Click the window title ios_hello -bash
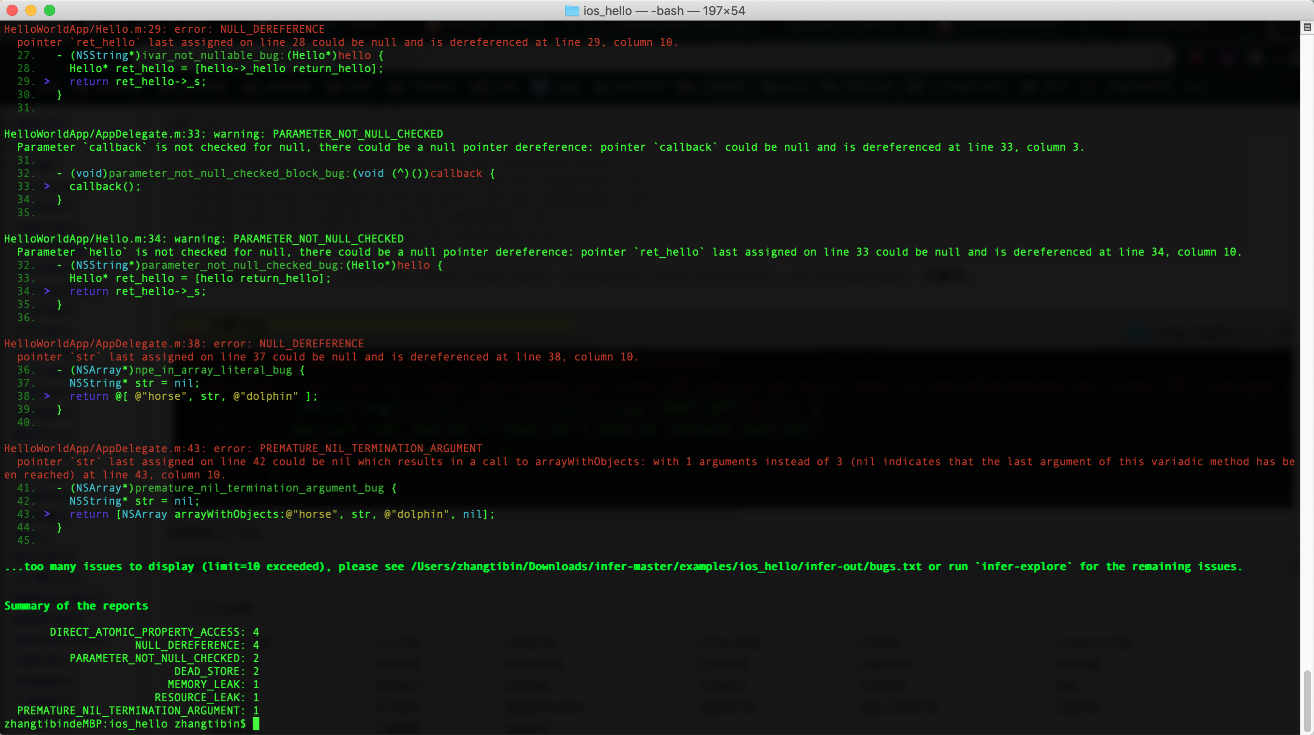 pos(664,11)
